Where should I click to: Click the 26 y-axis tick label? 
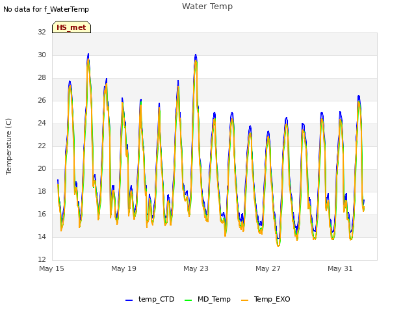pos(42,100)
